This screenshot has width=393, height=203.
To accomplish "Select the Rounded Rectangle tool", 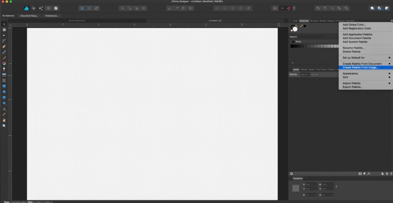I will tap(4, 97).
